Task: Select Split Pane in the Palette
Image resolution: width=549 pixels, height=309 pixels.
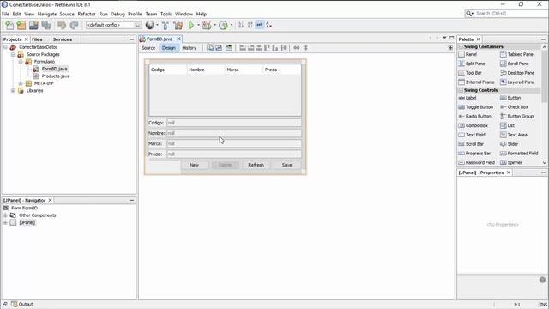Action: pos(472,64)
